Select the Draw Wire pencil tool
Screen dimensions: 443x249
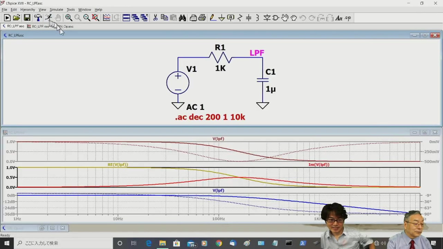tap(213, 18)
